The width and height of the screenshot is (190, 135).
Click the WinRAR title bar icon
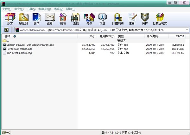[x=3, y=4]
